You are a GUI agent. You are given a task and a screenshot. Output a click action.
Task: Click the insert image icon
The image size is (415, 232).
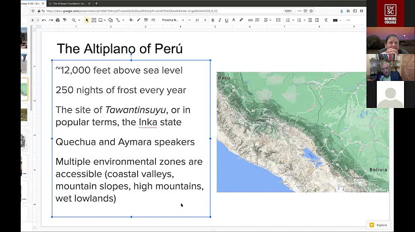tap(100, 20)
